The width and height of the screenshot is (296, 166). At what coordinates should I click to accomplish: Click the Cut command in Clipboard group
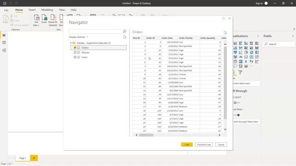point(14,16)
